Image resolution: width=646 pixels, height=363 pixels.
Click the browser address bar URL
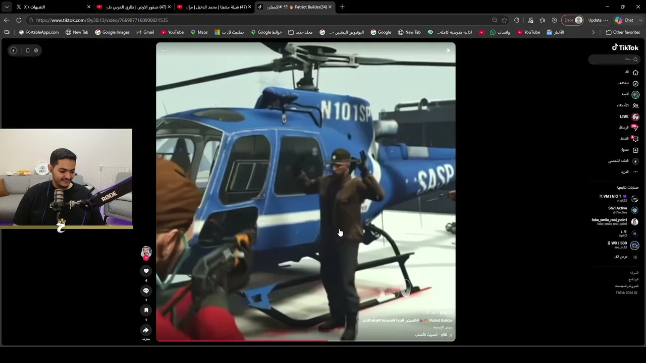pyautogui.click(x=102, y=20)
